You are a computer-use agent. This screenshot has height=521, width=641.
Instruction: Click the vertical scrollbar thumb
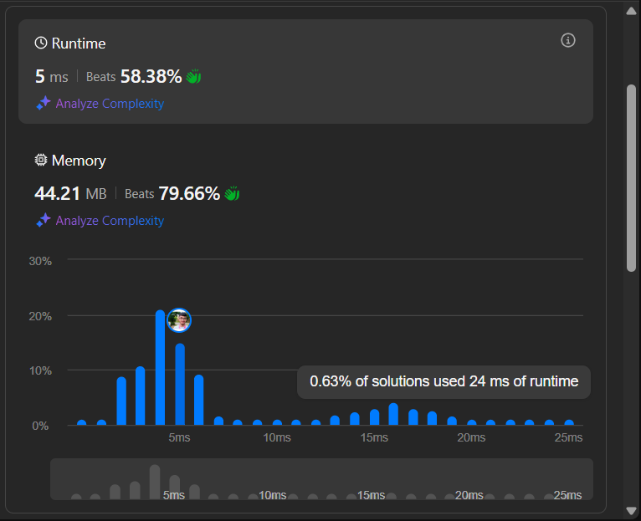click(x=631, y=178)
